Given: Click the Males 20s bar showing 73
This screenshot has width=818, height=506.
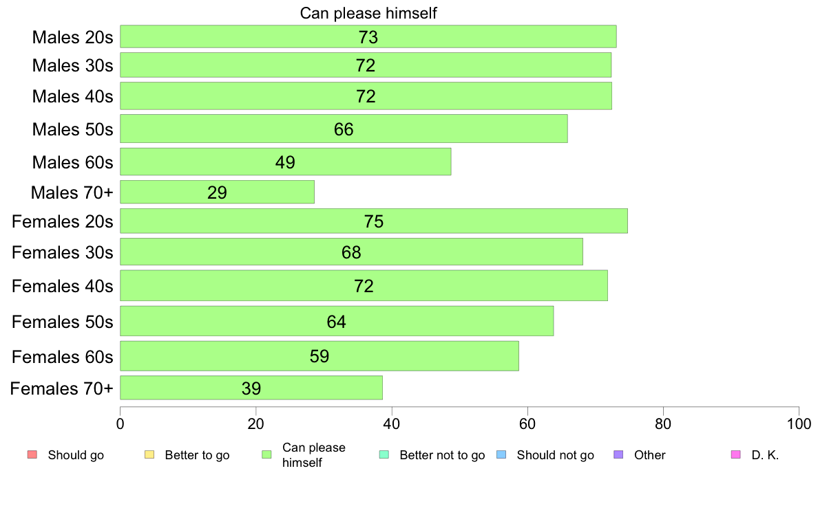Looking at the screenshot, I should click(368, 36).
